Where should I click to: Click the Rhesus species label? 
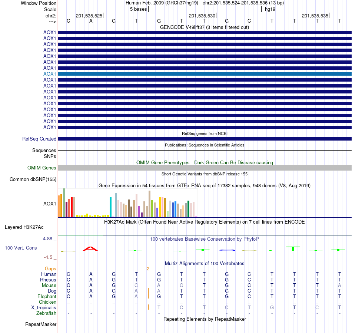tap(48, 280)
